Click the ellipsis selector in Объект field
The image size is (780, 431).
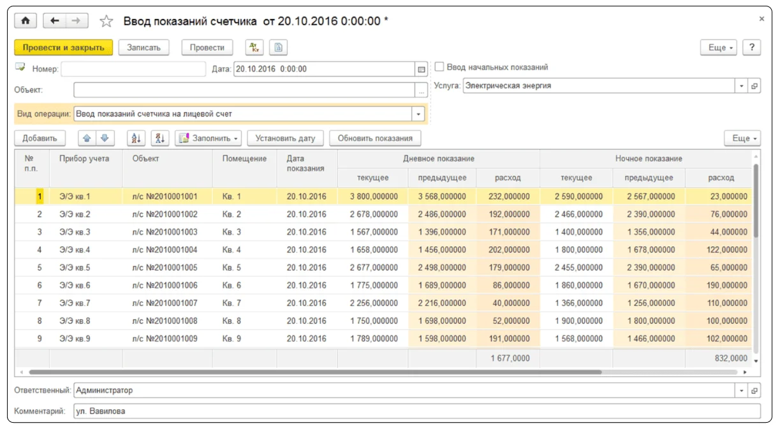(421, 90)
